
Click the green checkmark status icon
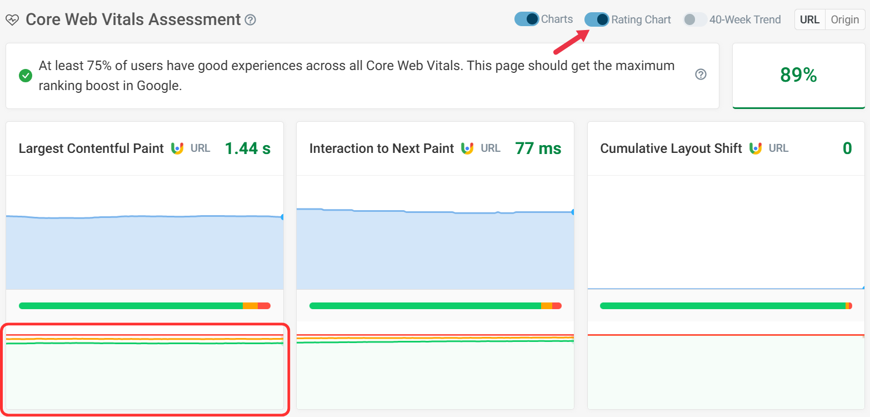click(25, 76)
